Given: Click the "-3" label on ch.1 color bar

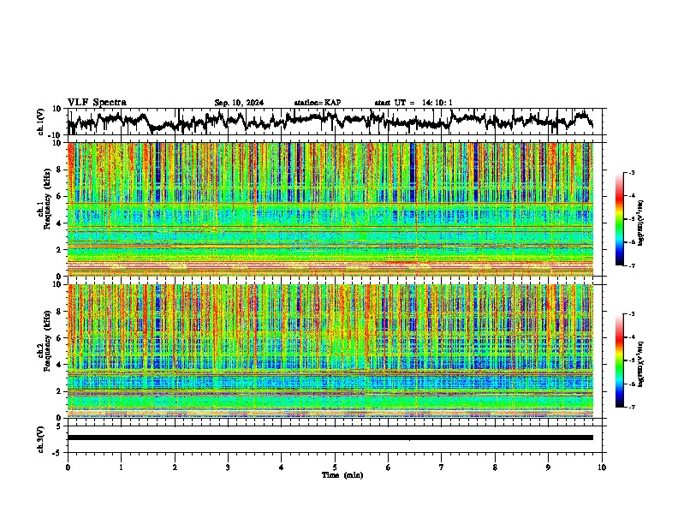Looking at the screenshot, I should 632,172.
